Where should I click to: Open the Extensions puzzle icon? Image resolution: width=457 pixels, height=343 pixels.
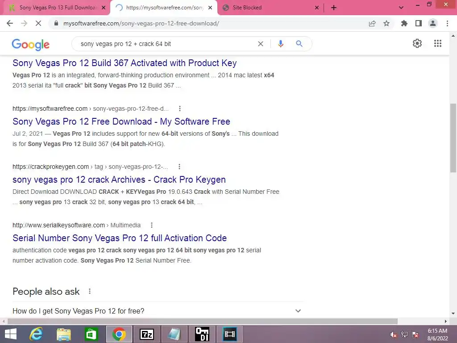pyautogui.click(x=404, y=23)
